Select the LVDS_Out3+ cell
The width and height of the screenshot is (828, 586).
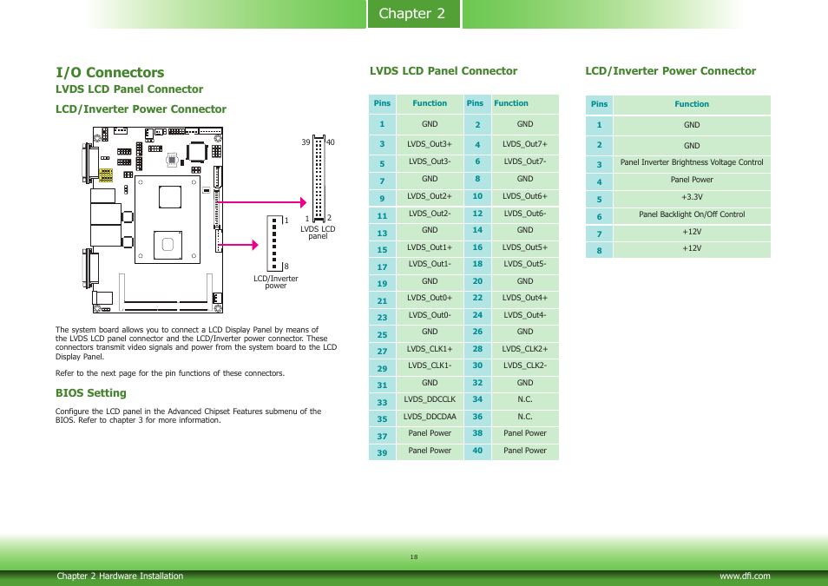(x=430, y=144)
